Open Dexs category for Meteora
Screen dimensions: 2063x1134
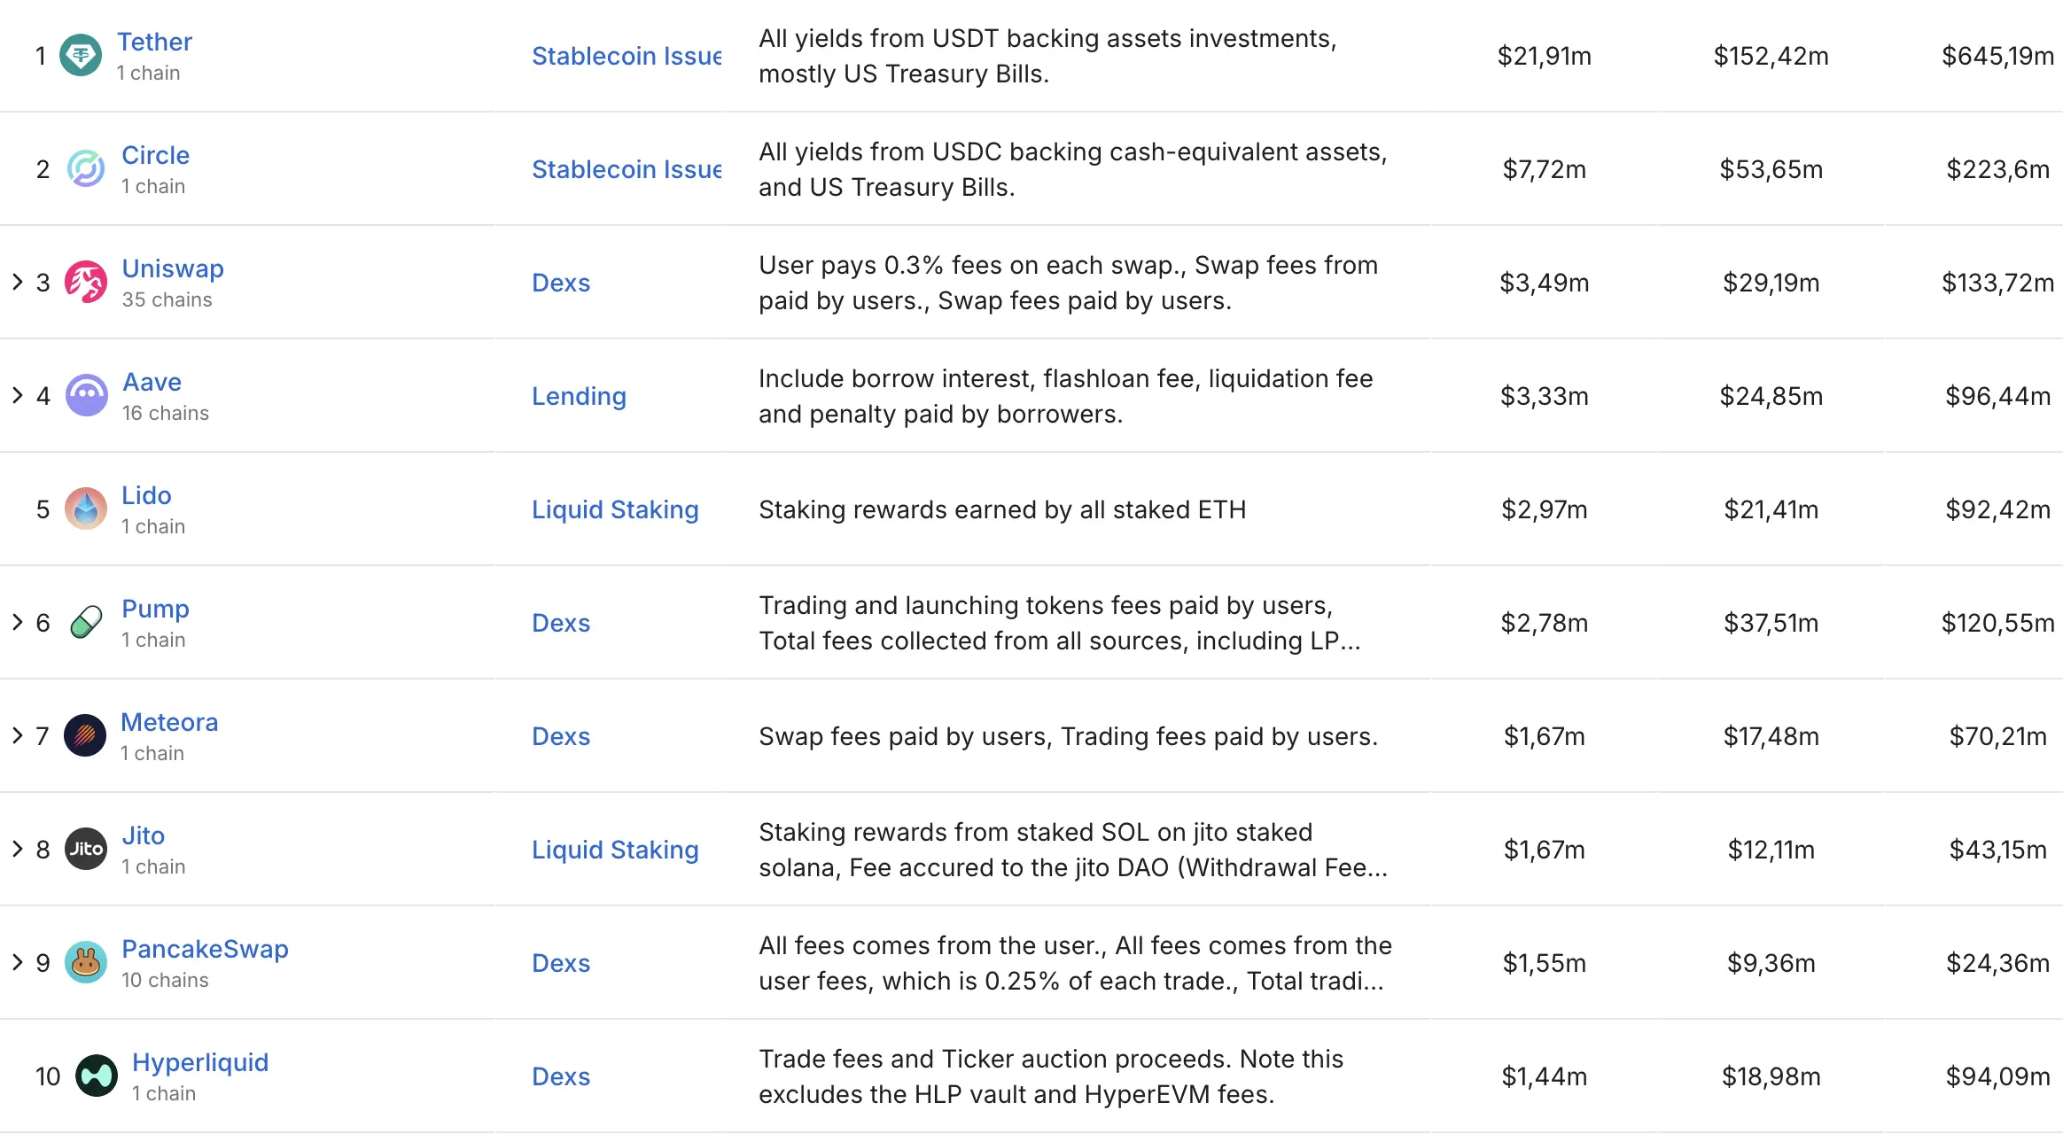(x=561, y=736)
